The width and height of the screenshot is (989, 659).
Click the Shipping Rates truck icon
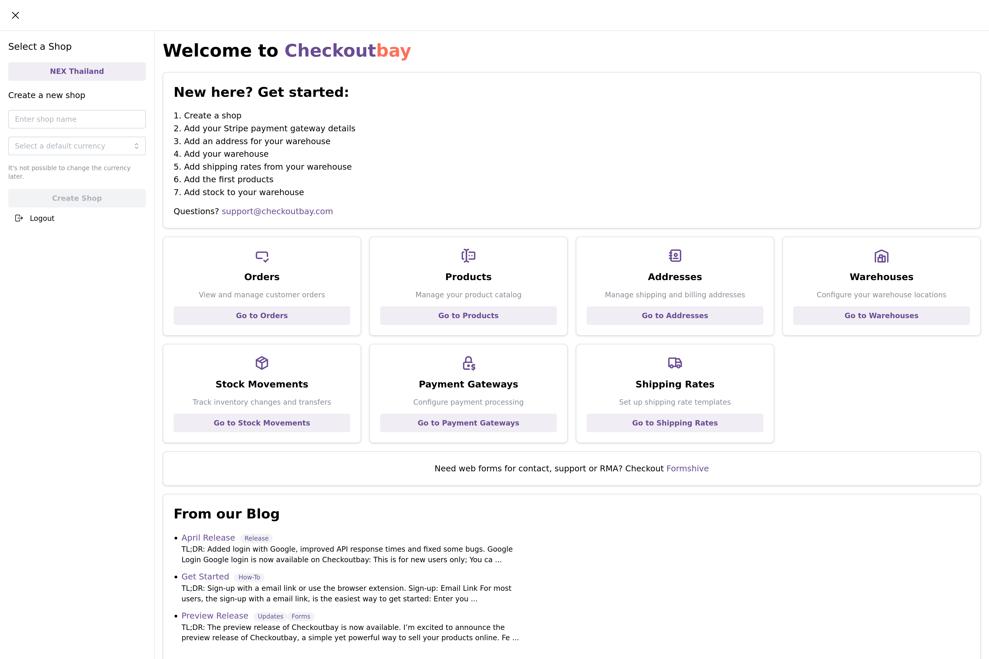[x=675, y=363]
